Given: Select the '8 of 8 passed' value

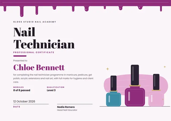Looking at the screenshot, I should click(x=22, y=90).
